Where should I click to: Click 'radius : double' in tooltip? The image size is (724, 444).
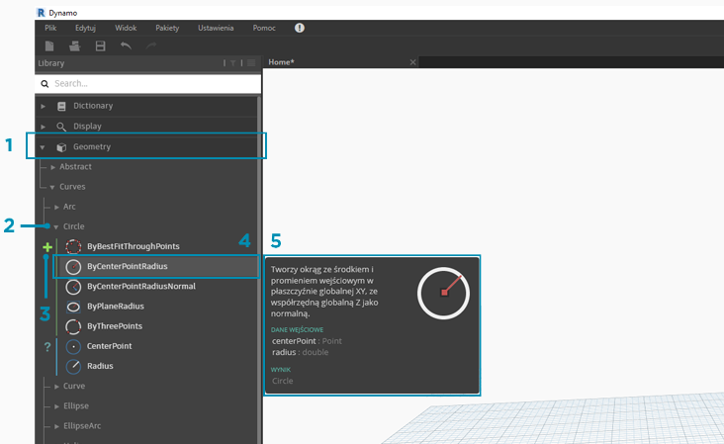click(x=300, y=352)
